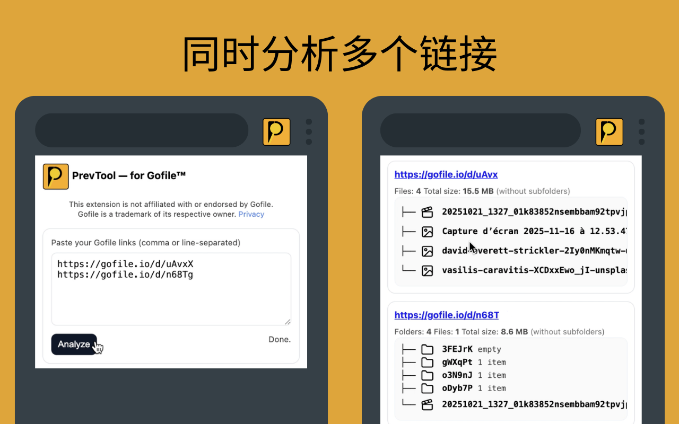Click the left window's address bar
The height and width of the screenshot is (424, 679).
pyautogui.click(x=142, y=130)
